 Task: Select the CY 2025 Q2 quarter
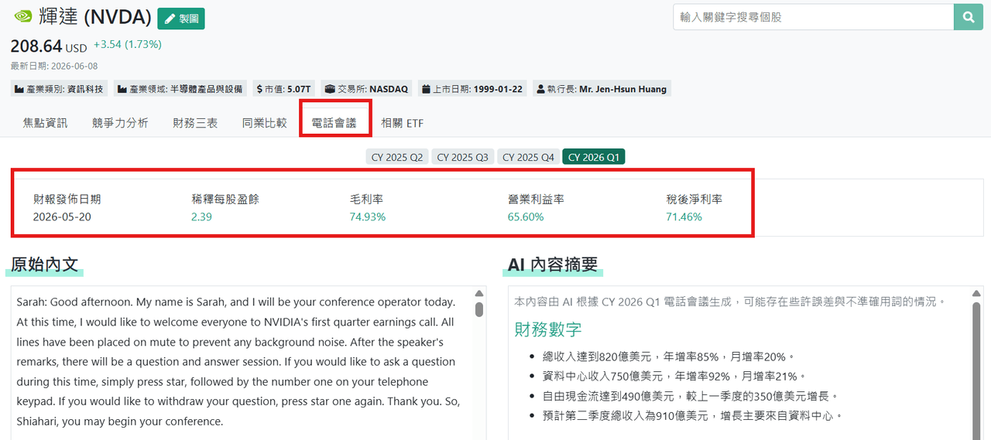pyautogui.click(x=397, y=157)
